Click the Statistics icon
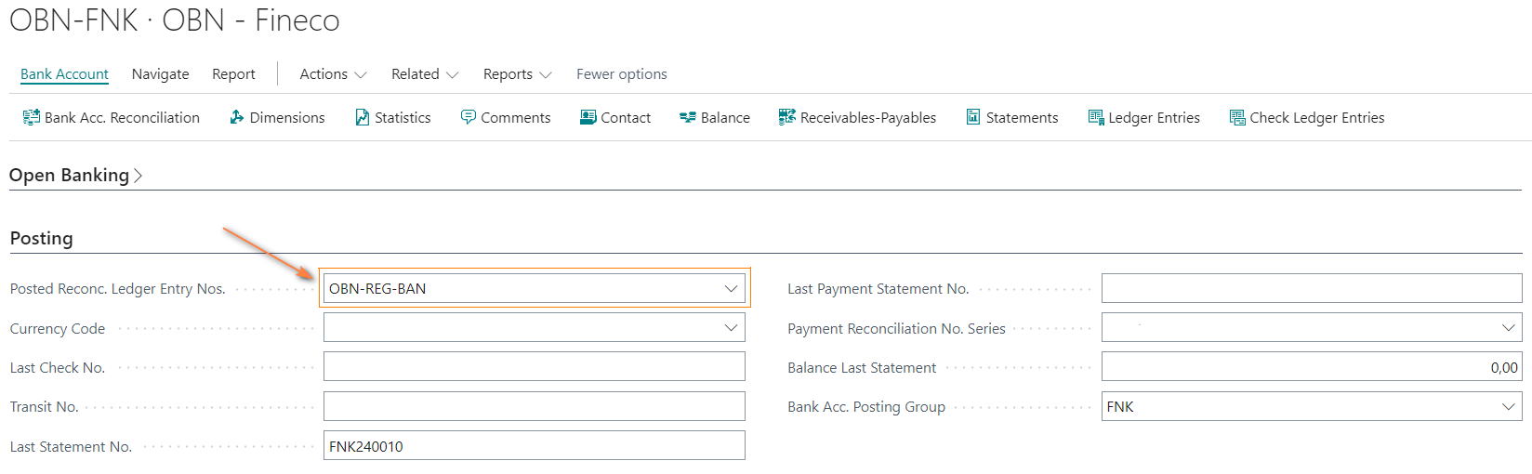 click(363, 117)
